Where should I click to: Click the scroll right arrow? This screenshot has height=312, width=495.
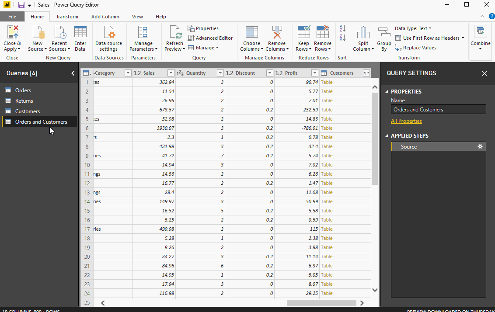362,303
